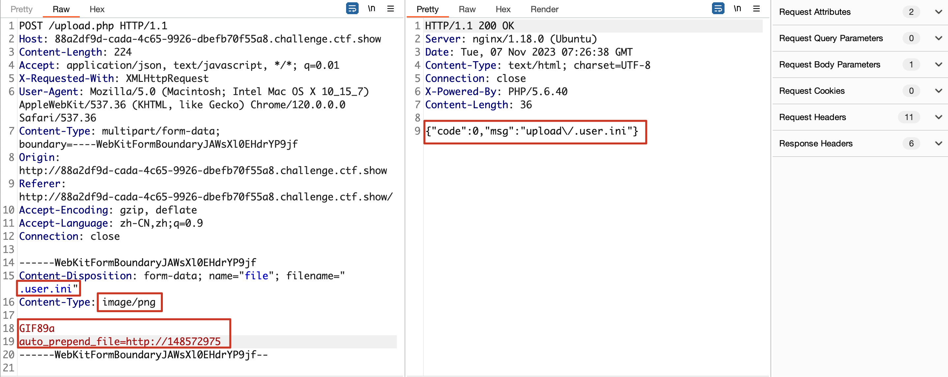This screenshot has height=377, width=948.
Task: Toggle show non-printable \n in request panel
Action: (372, 8)
